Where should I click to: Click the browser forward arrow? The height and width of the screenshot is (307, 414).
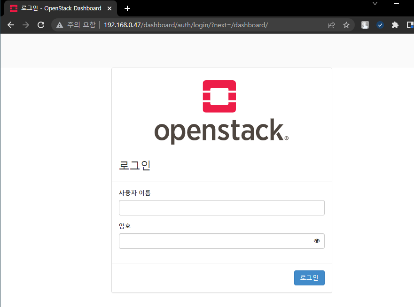[x=26, y=25]
